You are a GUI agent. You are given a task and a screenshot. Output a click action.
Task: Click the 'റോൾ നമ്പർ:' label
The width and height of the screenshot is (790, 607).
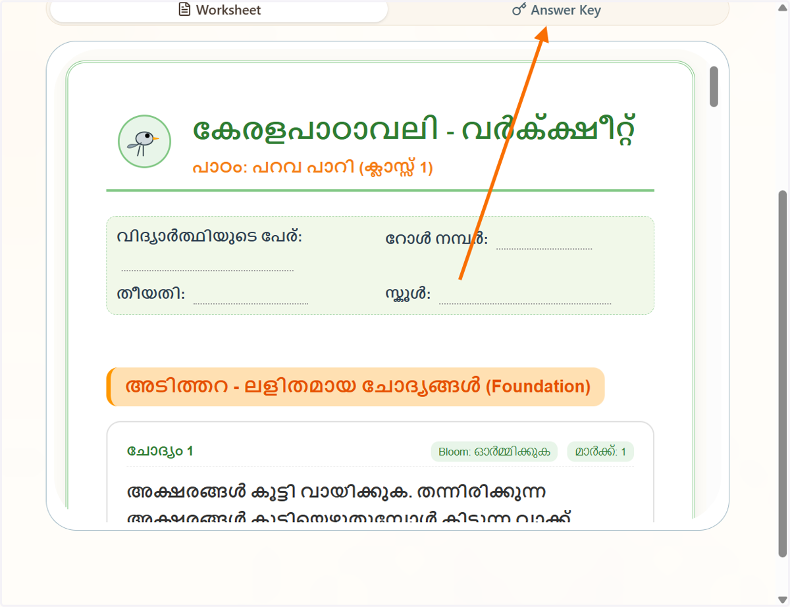pyautogui.click(x=436, y=239)
